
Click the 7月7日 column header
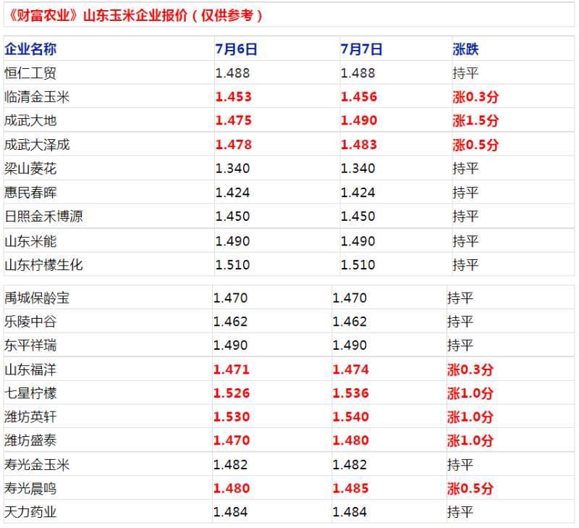click(361, 49)
